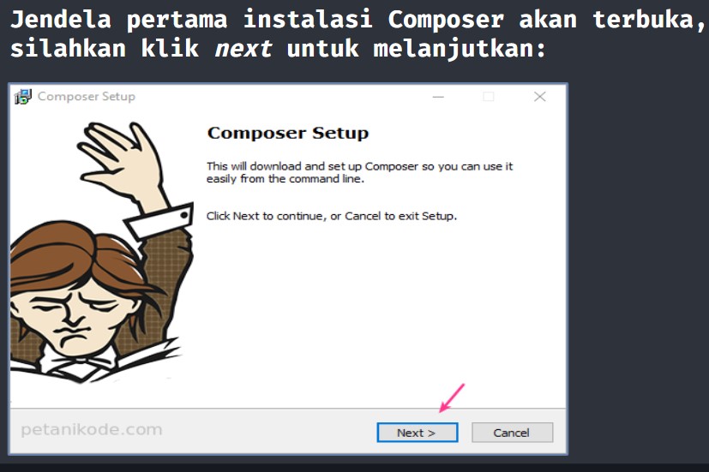The image size is (709, 472).
Task: Click the bold "Composer Setup" heading
Action: 288,134
